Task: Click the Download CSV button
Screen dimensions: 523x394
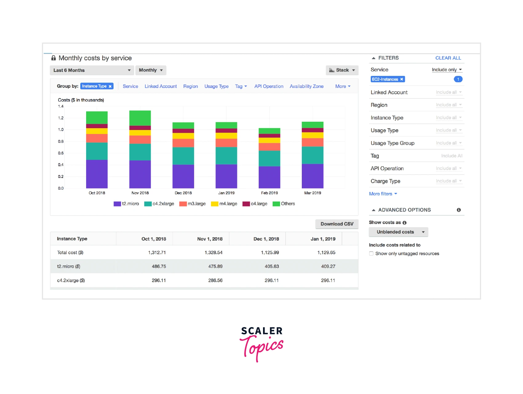Action: [x=337, y=224]
